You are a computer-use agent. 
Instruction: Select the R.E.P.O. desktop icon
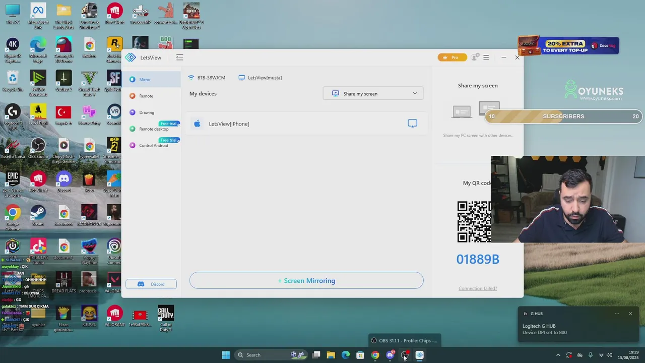pyautogui.click(x=89, y=316)
